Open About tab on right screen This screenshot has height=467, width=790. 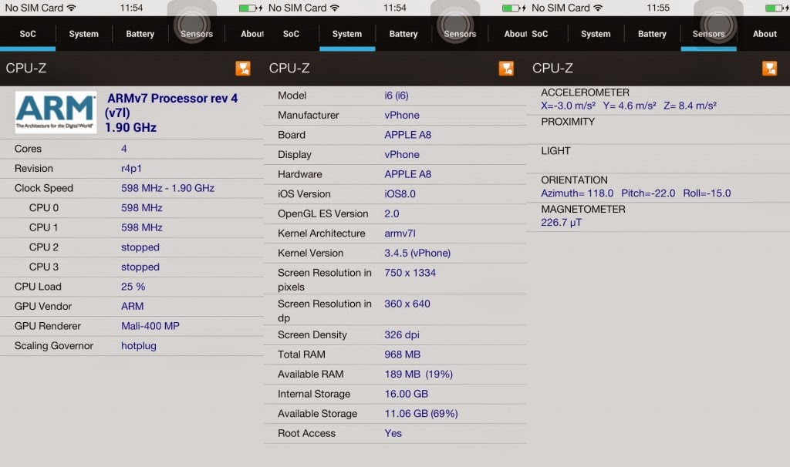pos(765,34)
